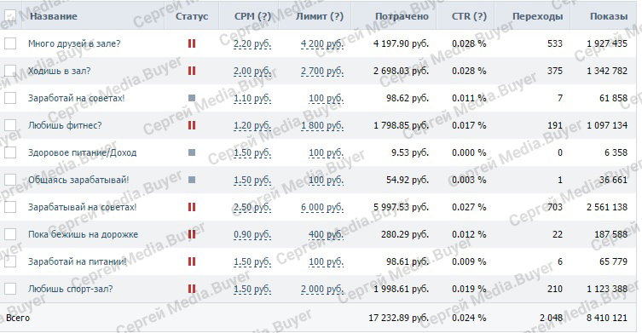Sort by the Статус column header
This screenshot has height=333, width=642.
click(192, 16)
